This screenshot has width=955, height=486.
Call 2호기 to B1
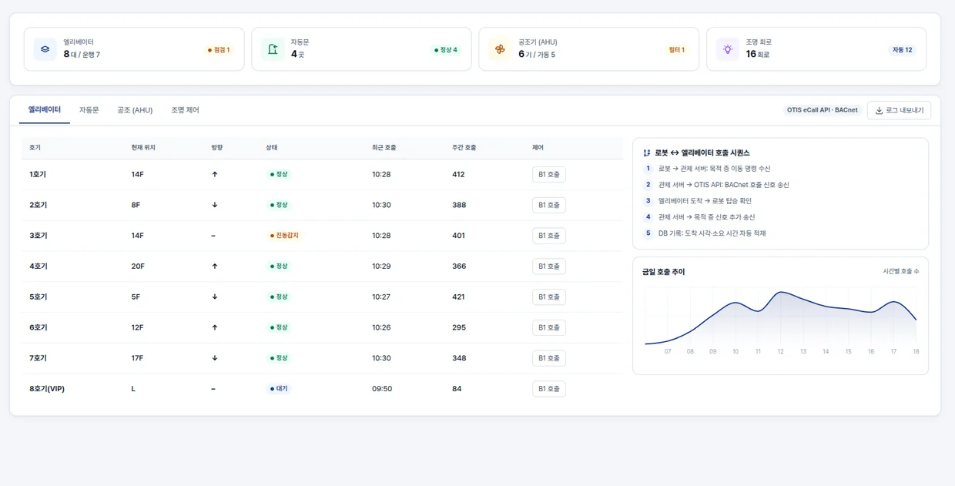pyautogui.click(x=549, y=205)
